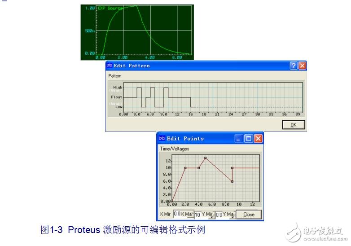Select the point at time 4.0, voltage 10

tap(198, 168)
